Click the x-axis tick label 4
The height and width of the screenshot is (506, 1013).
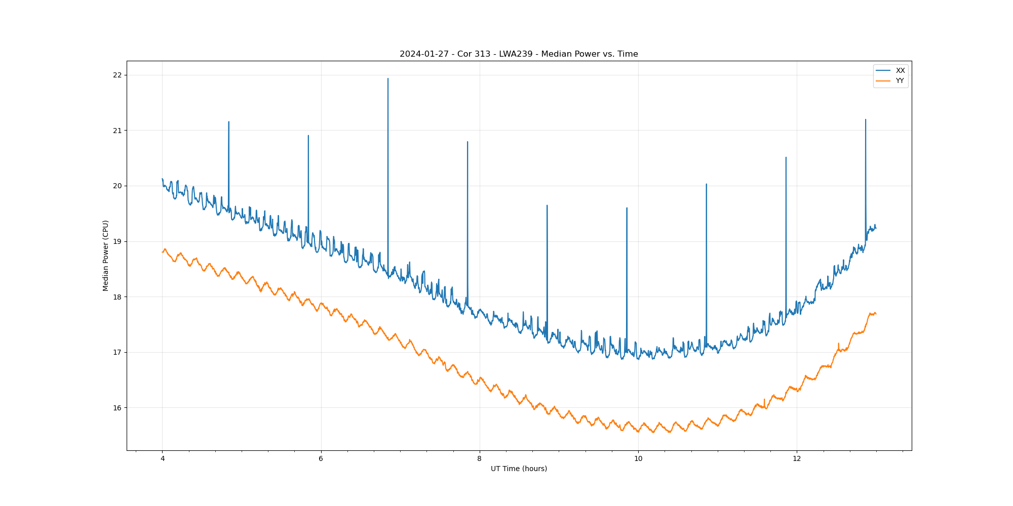(162, 459)
